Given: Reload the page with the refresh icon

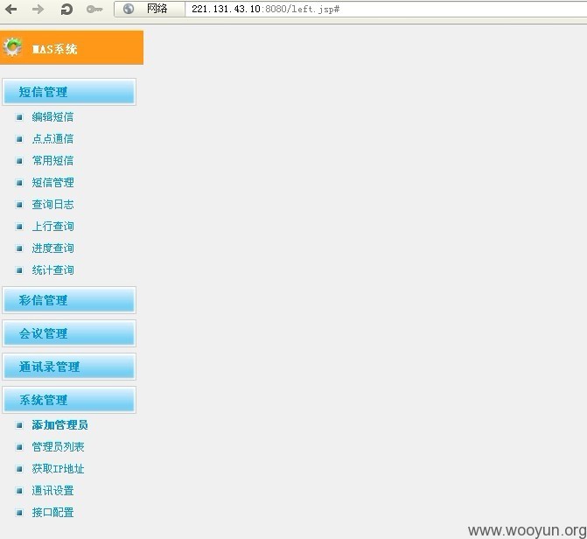Looking at the screenshot, I should point(66,9).
